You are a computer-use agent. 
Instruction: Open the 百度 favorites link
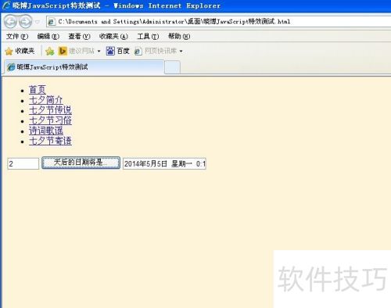[x=117, y=51]
